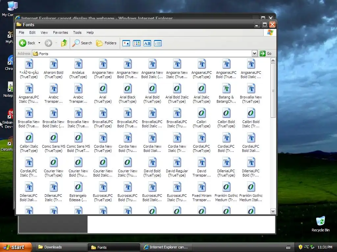The image size is (337, 252).
Task: Click the scrollbar down arrow
Action: (273, 211)
